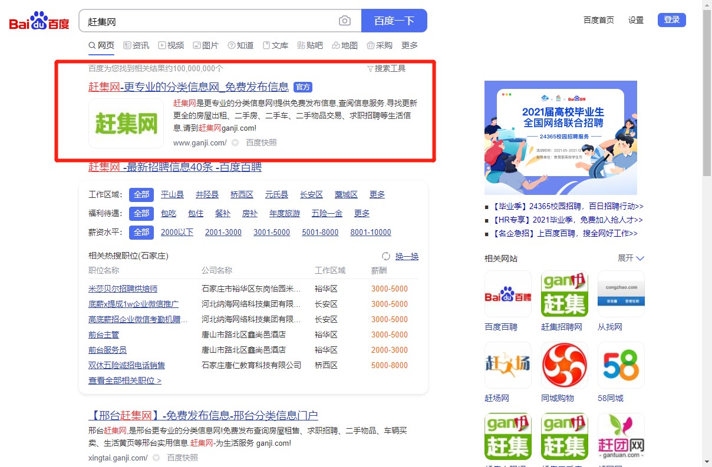Image resolution: width=712 pixels, height=467 pixels.
Task: Switch to 采购 tab
Action: tap(380, 45)
